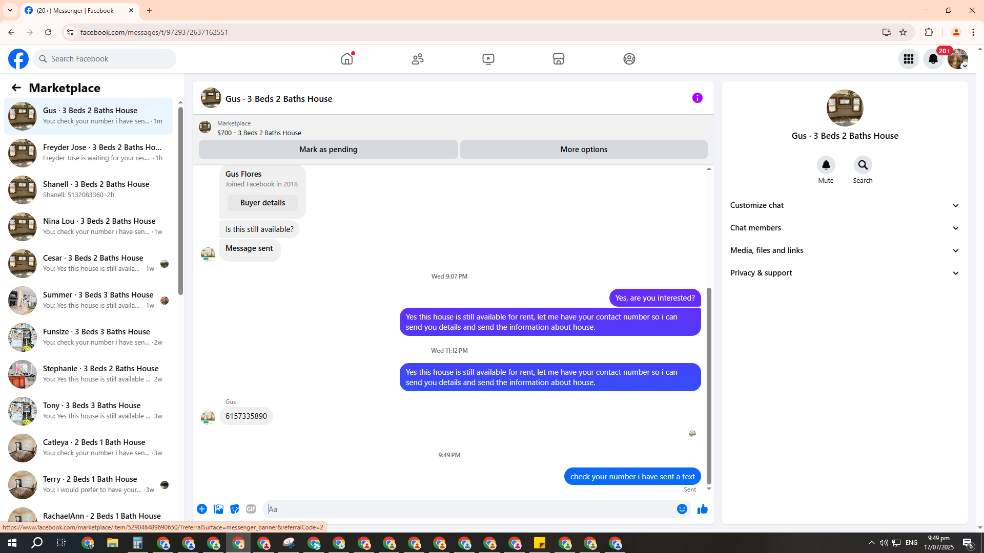
Task: Click the chat messages scrollbar
Action: pos(709,385)
